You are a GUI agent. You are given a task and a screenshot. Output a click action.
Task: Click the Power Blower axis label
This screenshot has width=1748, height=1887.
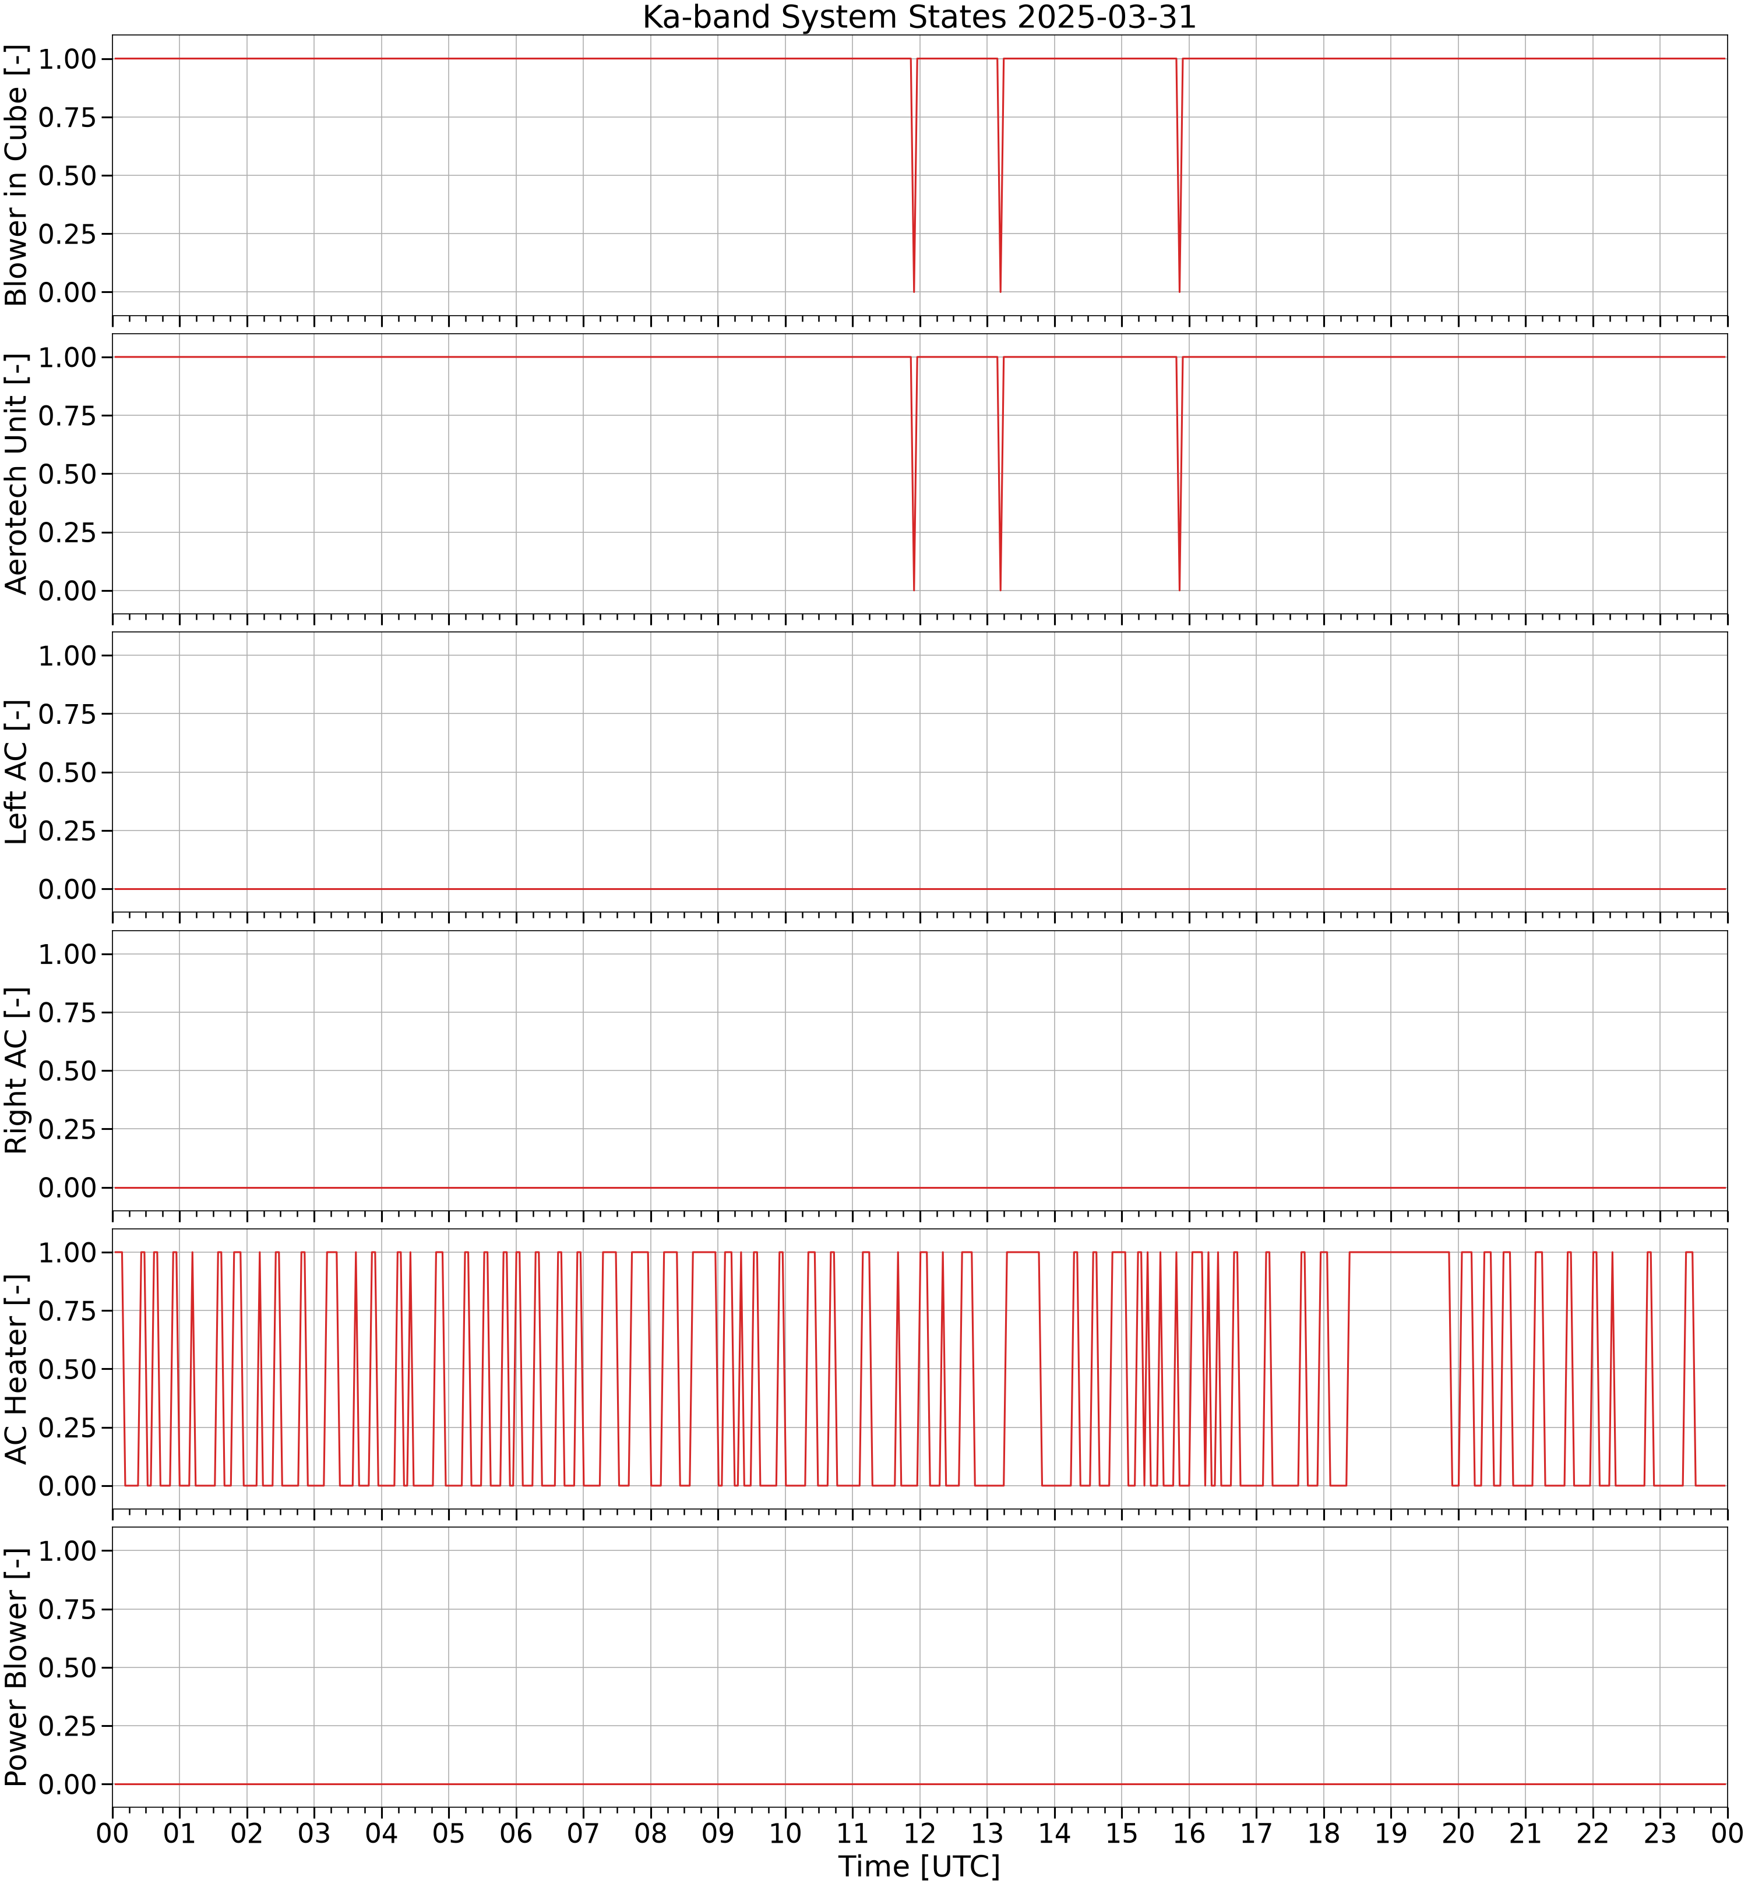(17, 1667)
